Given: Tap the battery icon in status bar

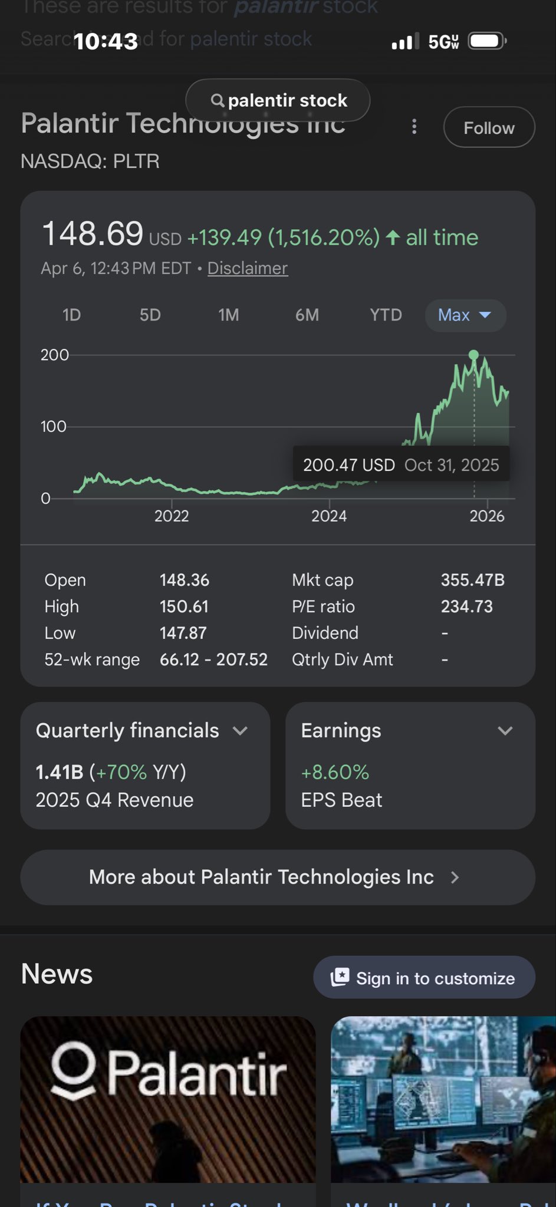Looking at the screenshot, I should coord(486,41).
